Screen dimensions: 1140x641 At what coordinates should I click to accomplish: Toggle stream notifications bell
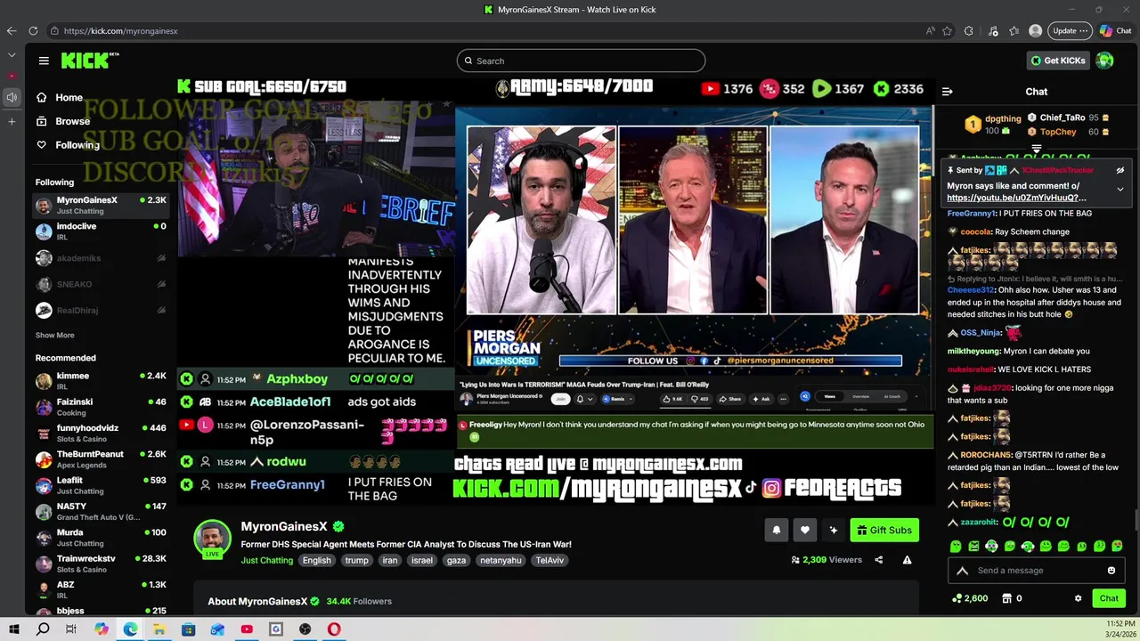pos(776,530)
